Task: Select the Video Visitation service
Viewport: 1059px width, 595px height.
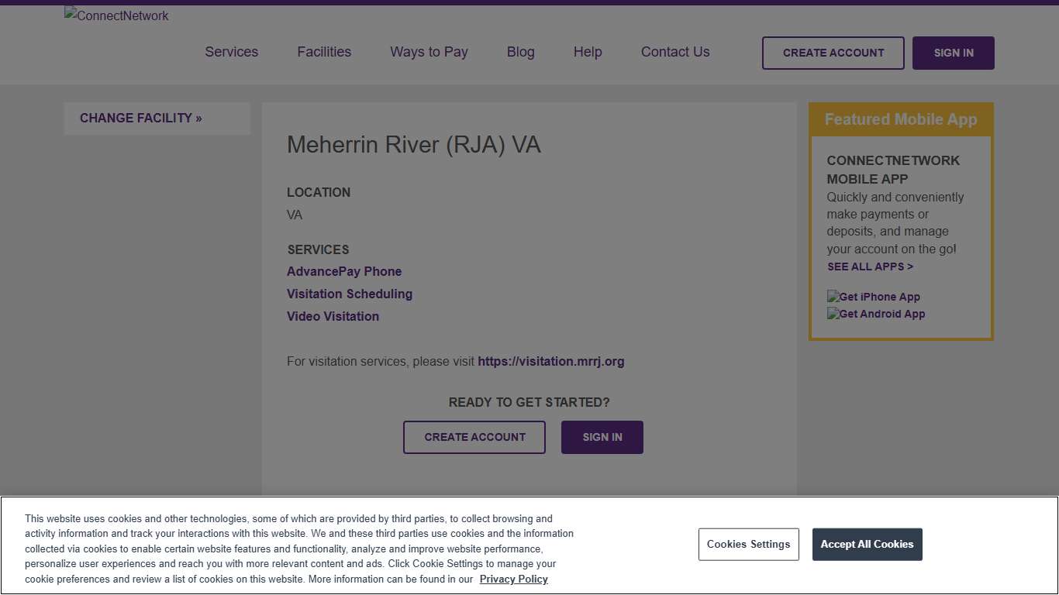Action: 333,316
